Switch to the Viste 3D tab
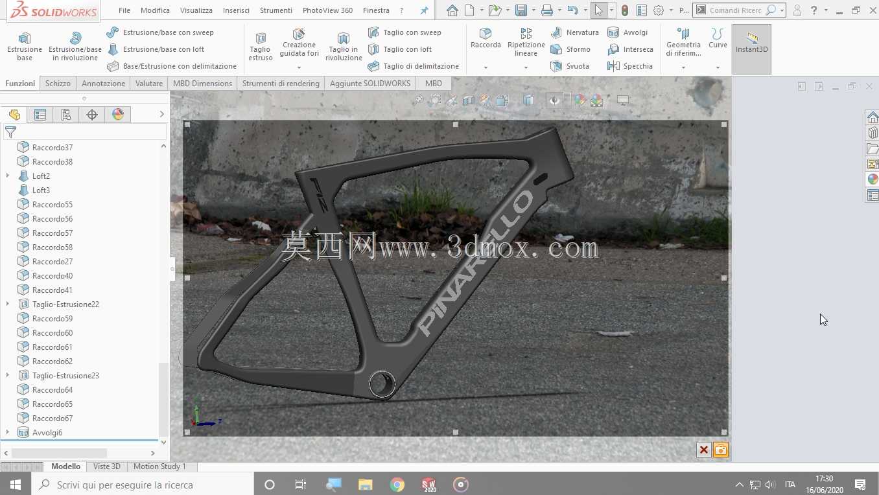Image resolution: width=879 pixels, height=495 pixels. (107, 466)
